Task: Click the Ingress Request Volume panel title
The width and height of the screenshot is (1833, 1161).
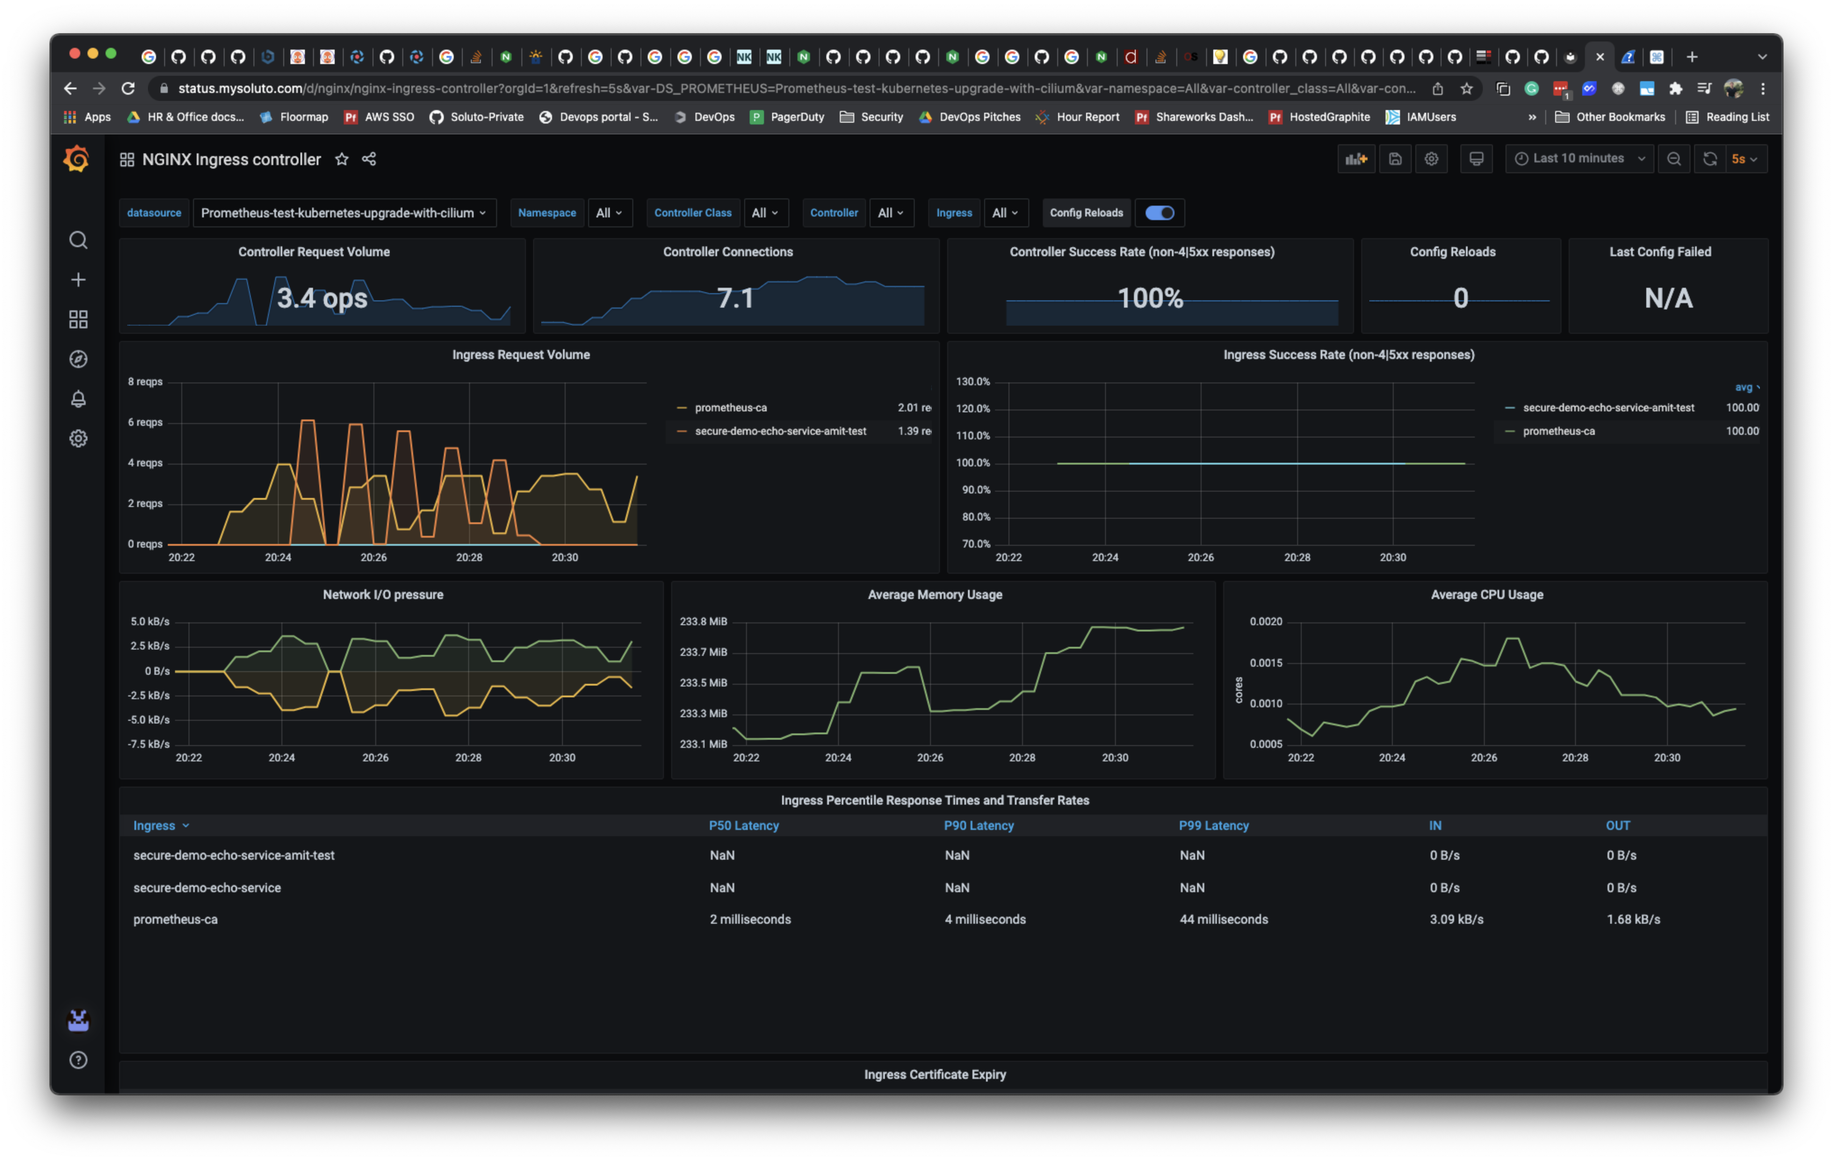Action: point(520,355)
